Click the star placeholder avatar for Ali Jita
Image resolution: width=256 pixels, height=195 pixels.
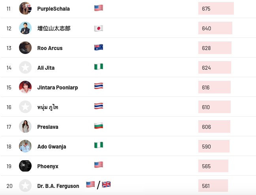[25, 67]
